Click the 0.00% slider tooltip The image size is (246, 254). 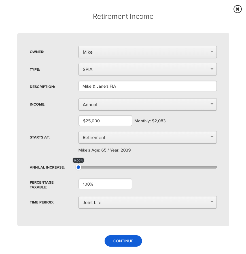tap(79, 161)
